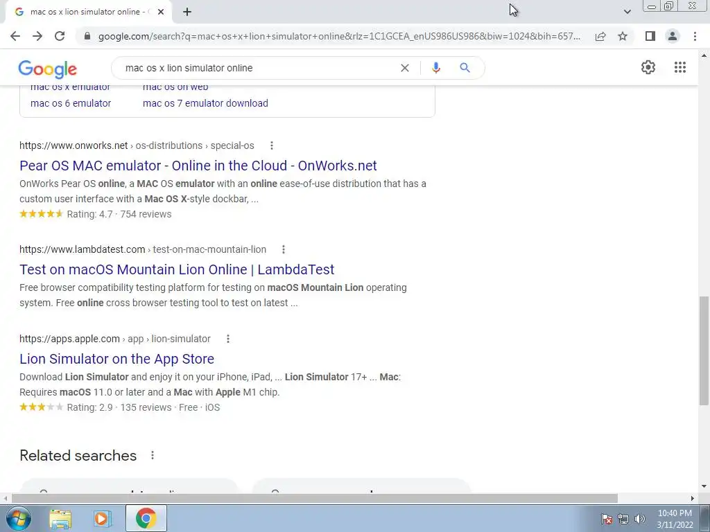Image resolution: width=710 pixels, height=532 pixels.
Task: Click the horizontal scrollbar thumb
Action: click(x=314, y=498)
